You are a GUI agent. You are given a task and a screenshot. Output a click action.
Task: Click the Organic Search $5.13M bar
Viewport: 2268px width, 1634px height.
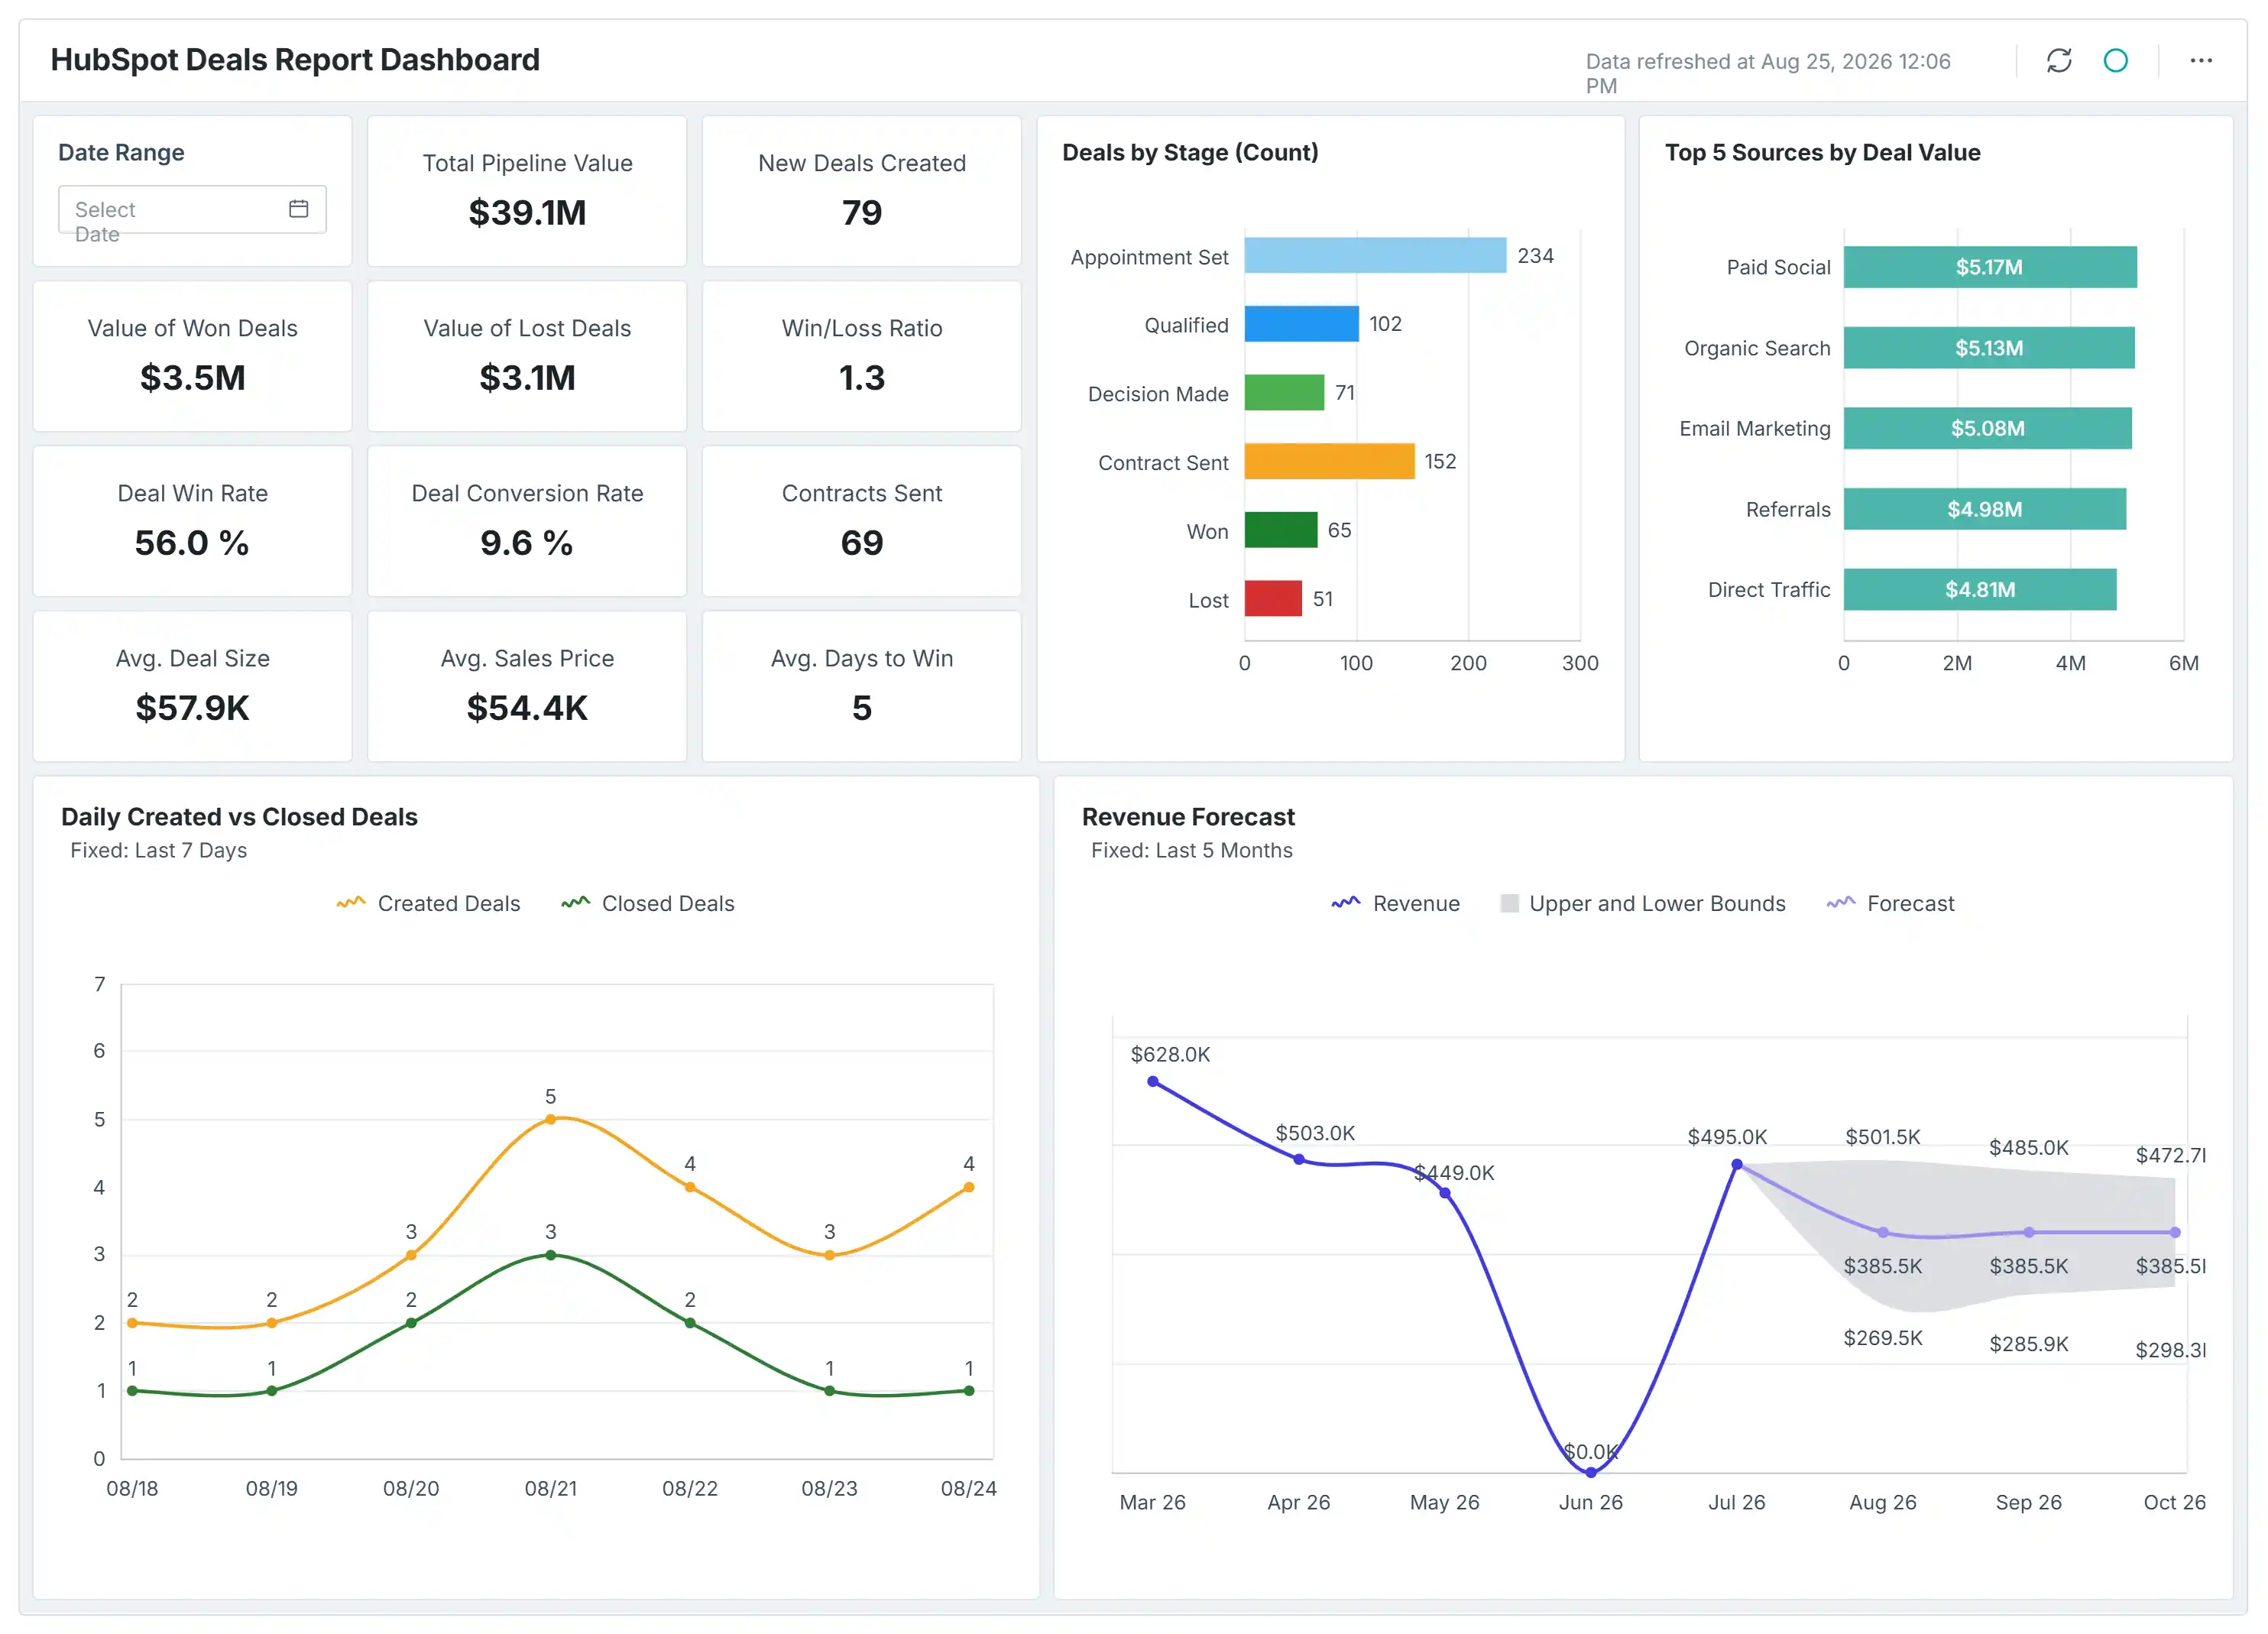click(1989, 348)
